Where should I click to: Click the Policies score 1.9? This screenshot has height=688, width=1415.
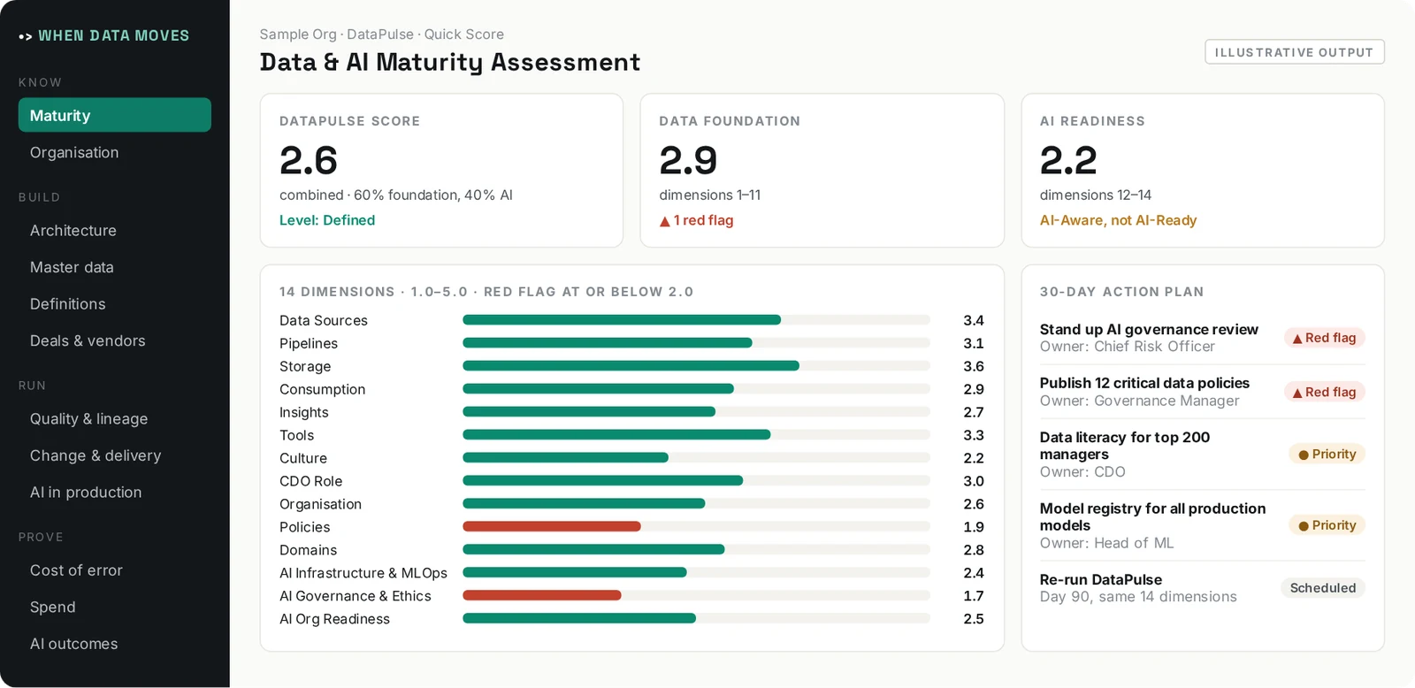point(974,527)
